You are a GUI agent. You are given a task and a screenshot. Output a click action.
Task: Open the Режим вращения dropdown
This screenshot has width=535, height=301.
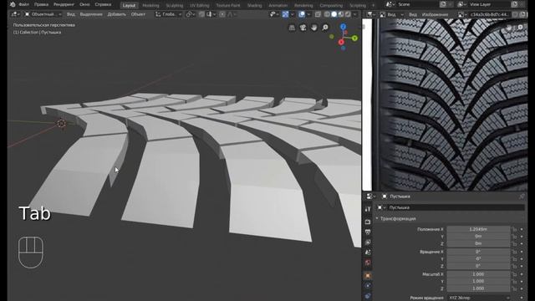coord(478,298)
